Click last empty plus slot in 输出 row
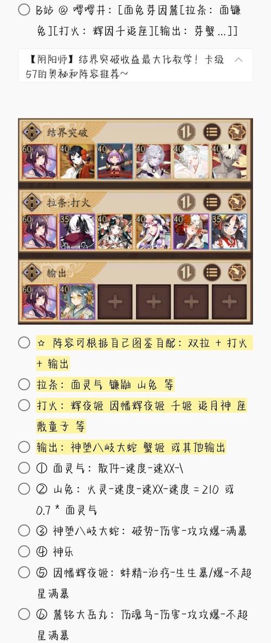 click(x=229, y=302)
